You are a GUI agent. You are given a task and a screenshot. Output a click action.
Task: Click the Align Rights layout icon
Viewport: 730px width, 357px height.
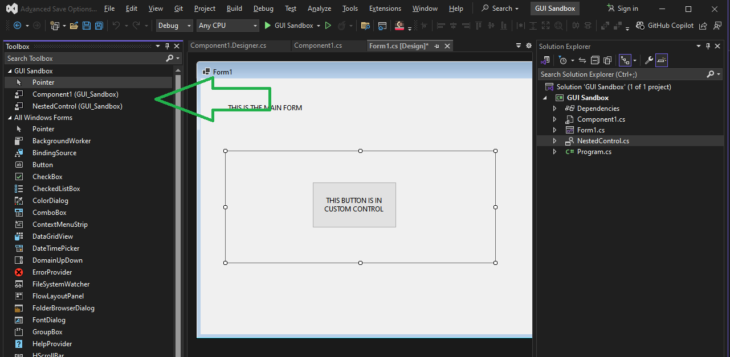click(x=466, y=26)
